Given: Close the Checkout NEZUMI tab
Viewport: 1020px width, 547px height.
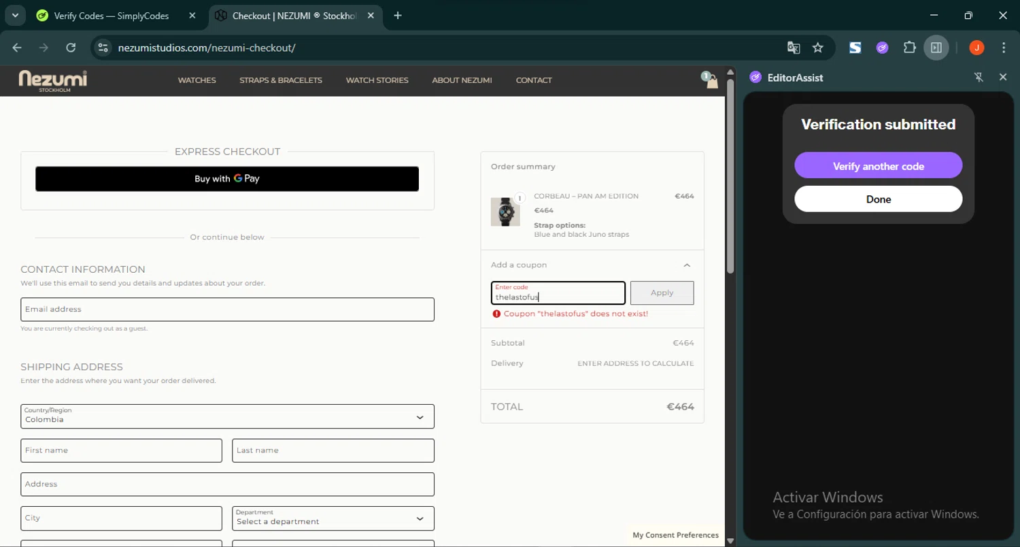Looking at the screenshot, I should [x=371, y=16].
